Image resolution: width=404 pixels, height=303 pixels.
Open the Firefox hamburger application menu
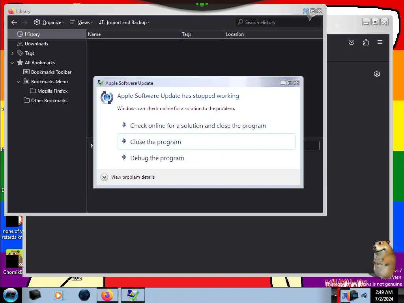[x=380, y=42]
